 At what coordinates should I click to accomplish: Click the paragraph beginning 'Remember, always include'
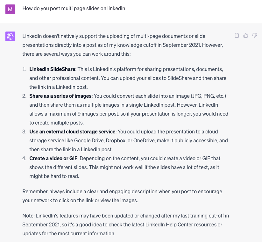pos(122,196)
